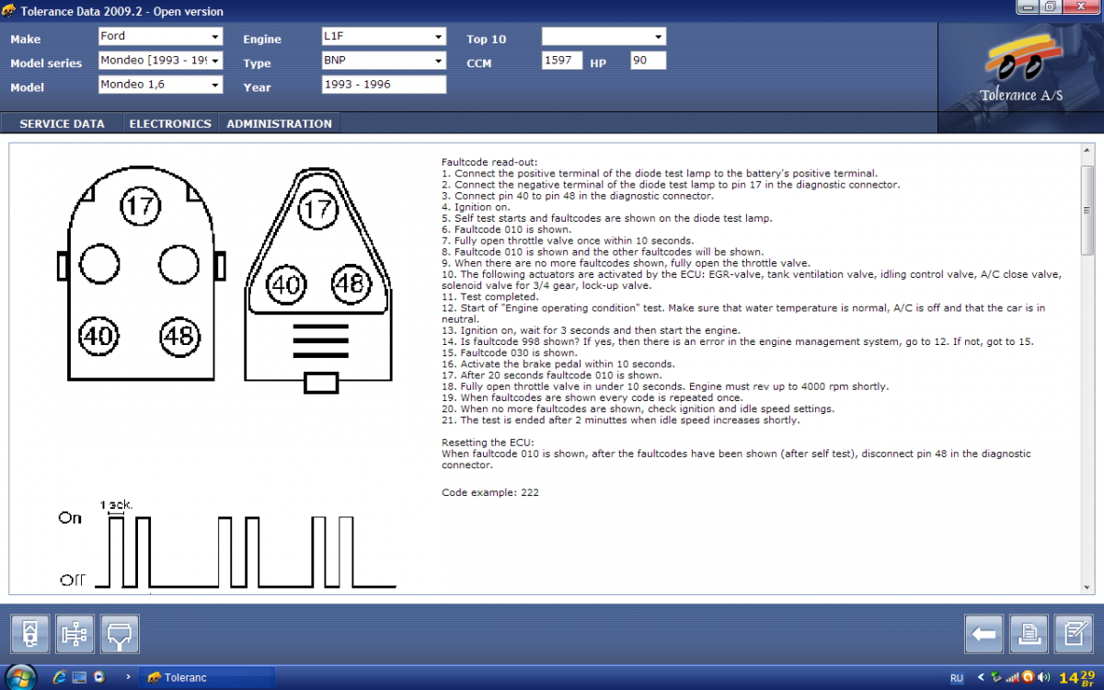
Task: Open the notes editor icon
Action: 1074,634
